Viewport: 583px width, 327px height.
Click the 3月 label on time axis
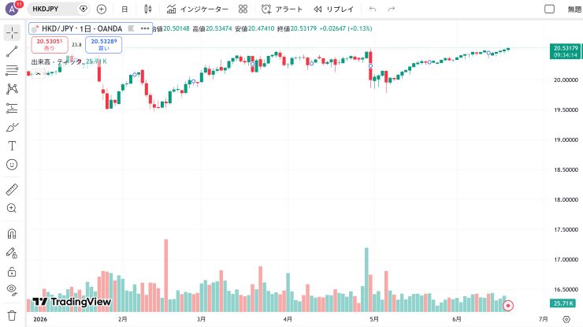click(201, 319)
